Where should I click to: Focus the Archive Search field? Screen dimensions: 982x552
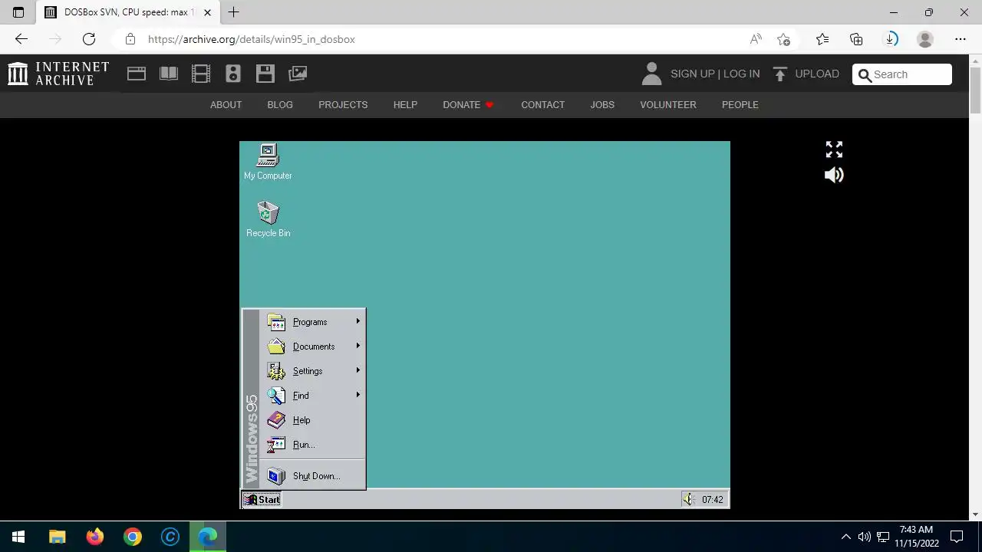902,74
